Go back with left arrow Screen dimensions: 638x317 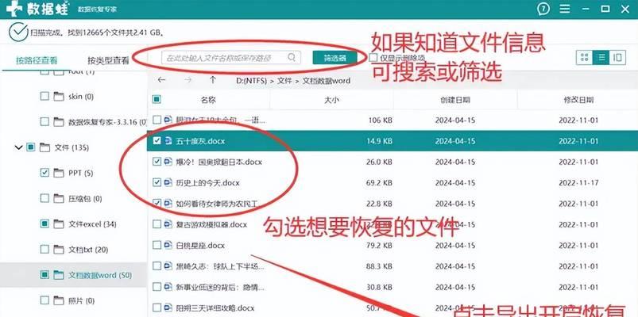click(161, 80)
